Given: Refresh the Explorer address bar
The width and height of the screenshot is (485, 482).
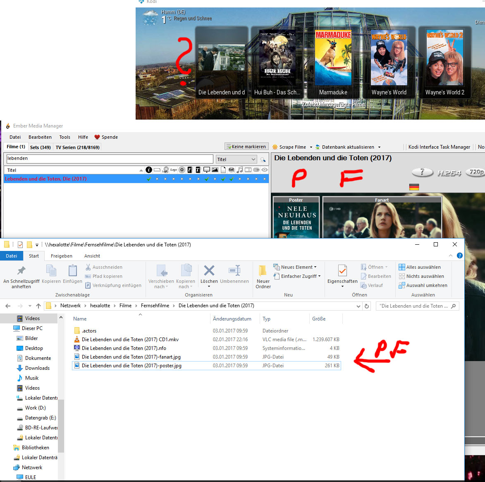Looking at the screenshot, I should [367, 306].
